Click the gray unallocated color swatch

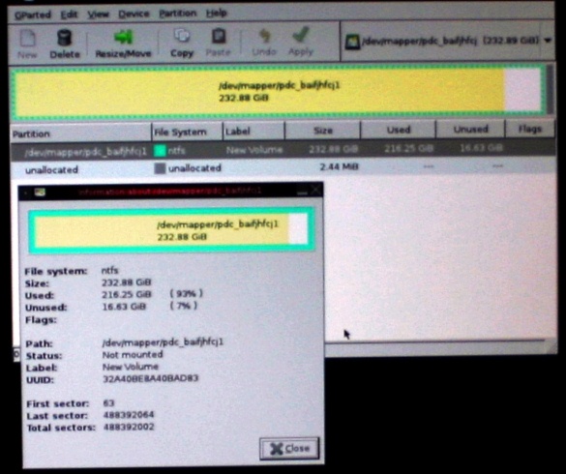click(160, 168)
